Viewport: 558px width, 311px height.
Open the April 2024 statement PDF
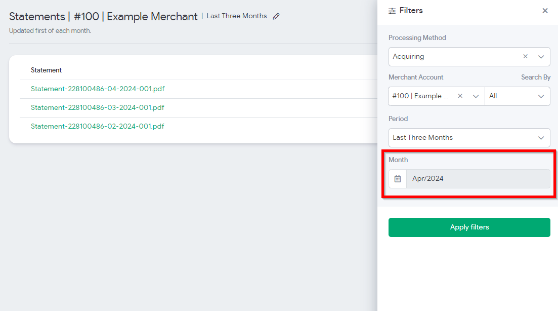(x=98, y=89)
